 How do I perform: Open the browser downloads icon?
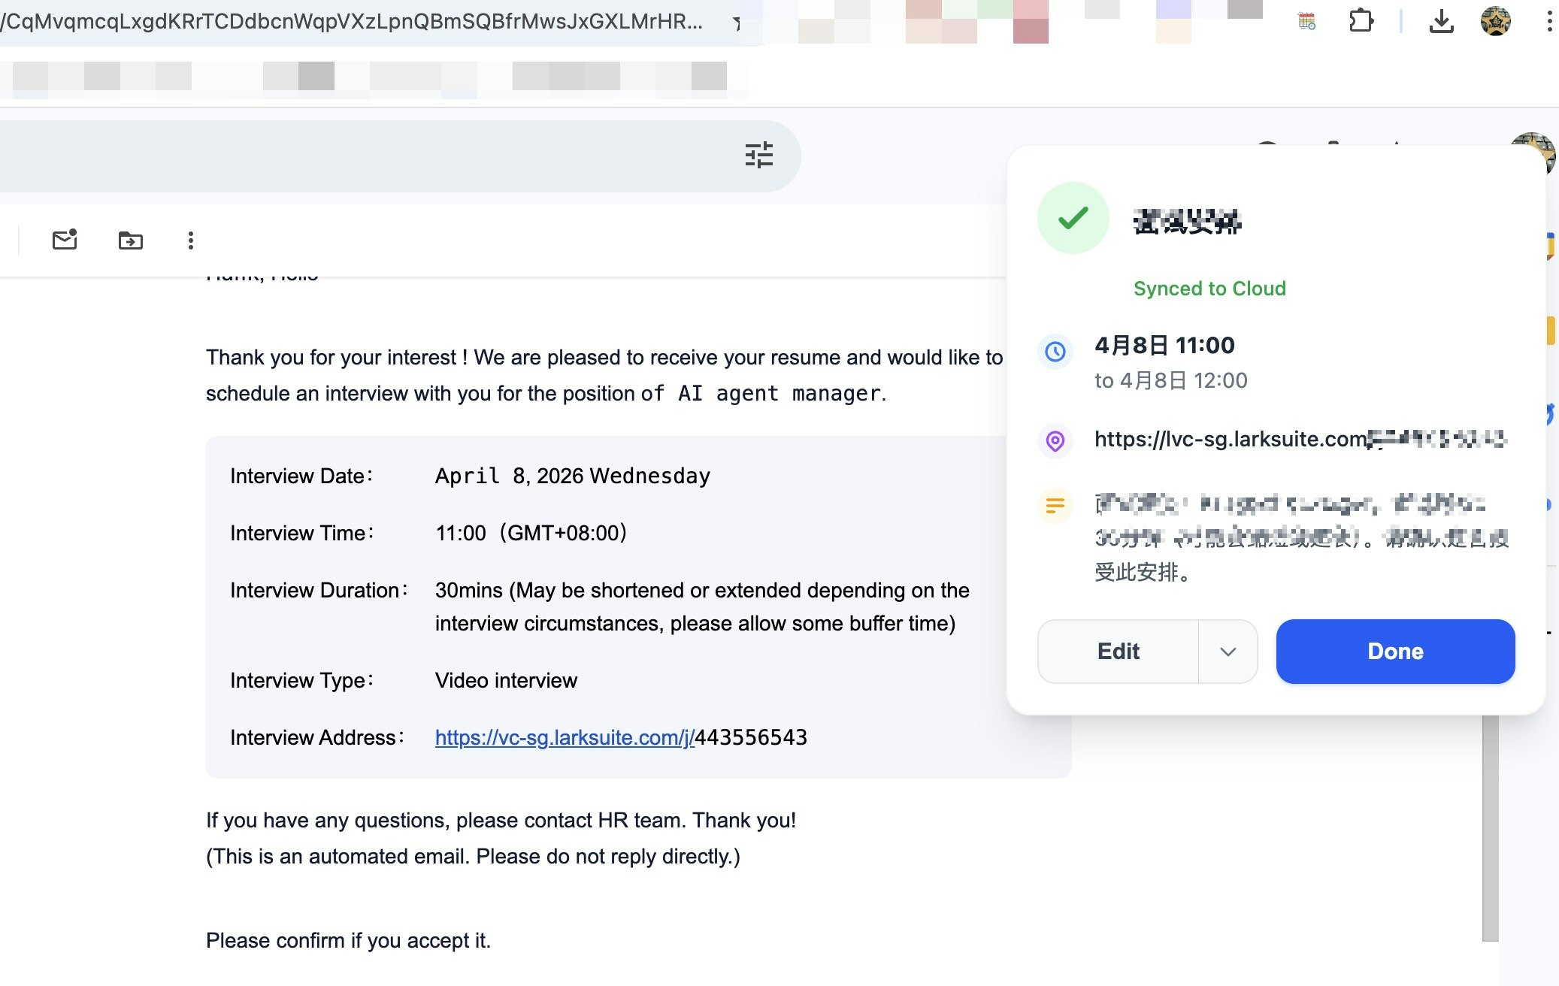coord(1440,21)
